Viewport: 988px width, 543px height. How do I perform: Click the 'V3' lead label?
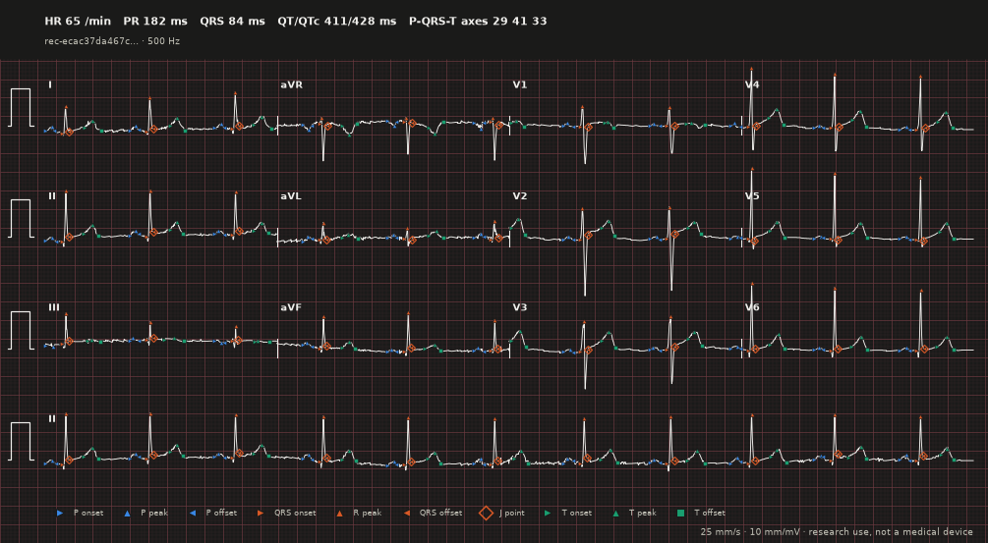pos(520,307)
